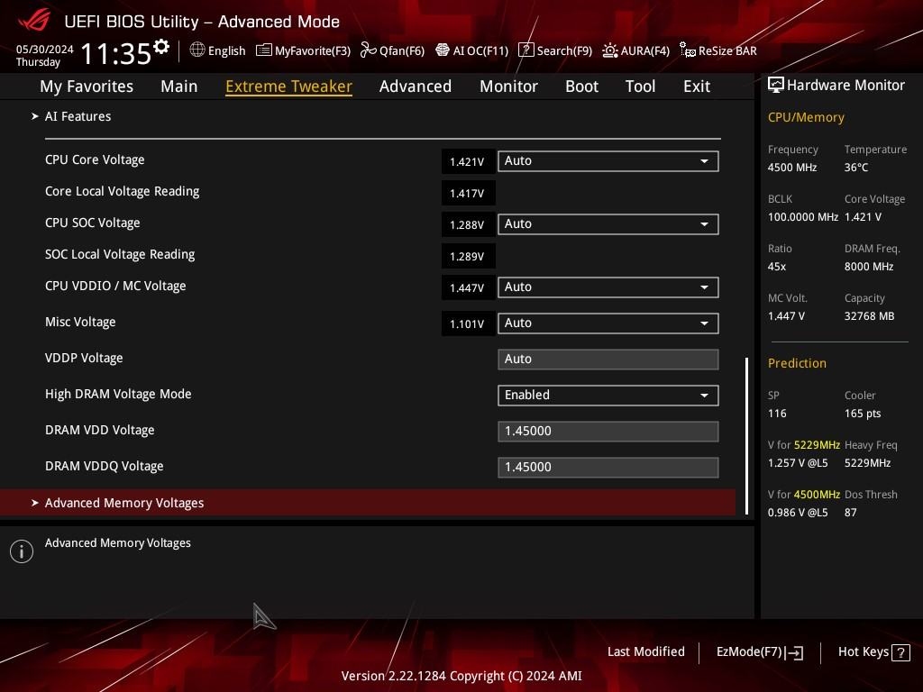Open time settings gear icon
This screenshot has width=923, height=692.
pos(161,47)
